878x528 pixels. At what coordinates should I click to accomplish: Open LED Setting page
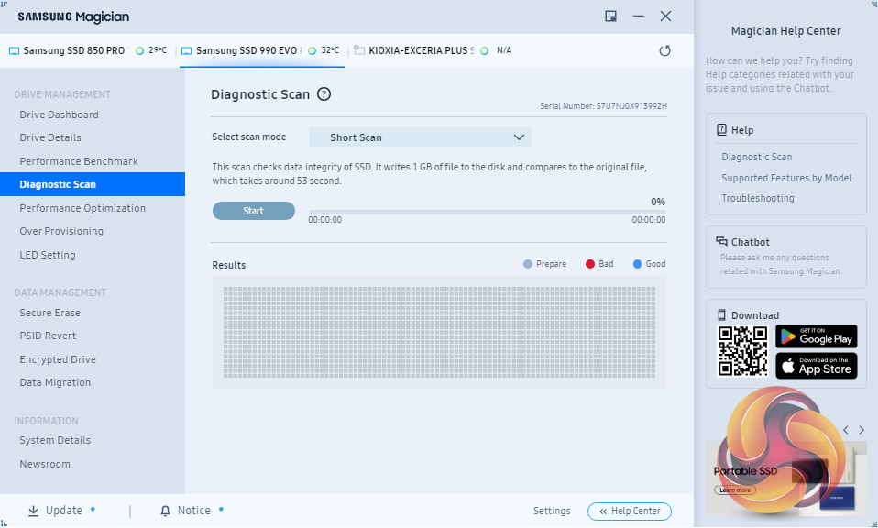pos(48,255)
